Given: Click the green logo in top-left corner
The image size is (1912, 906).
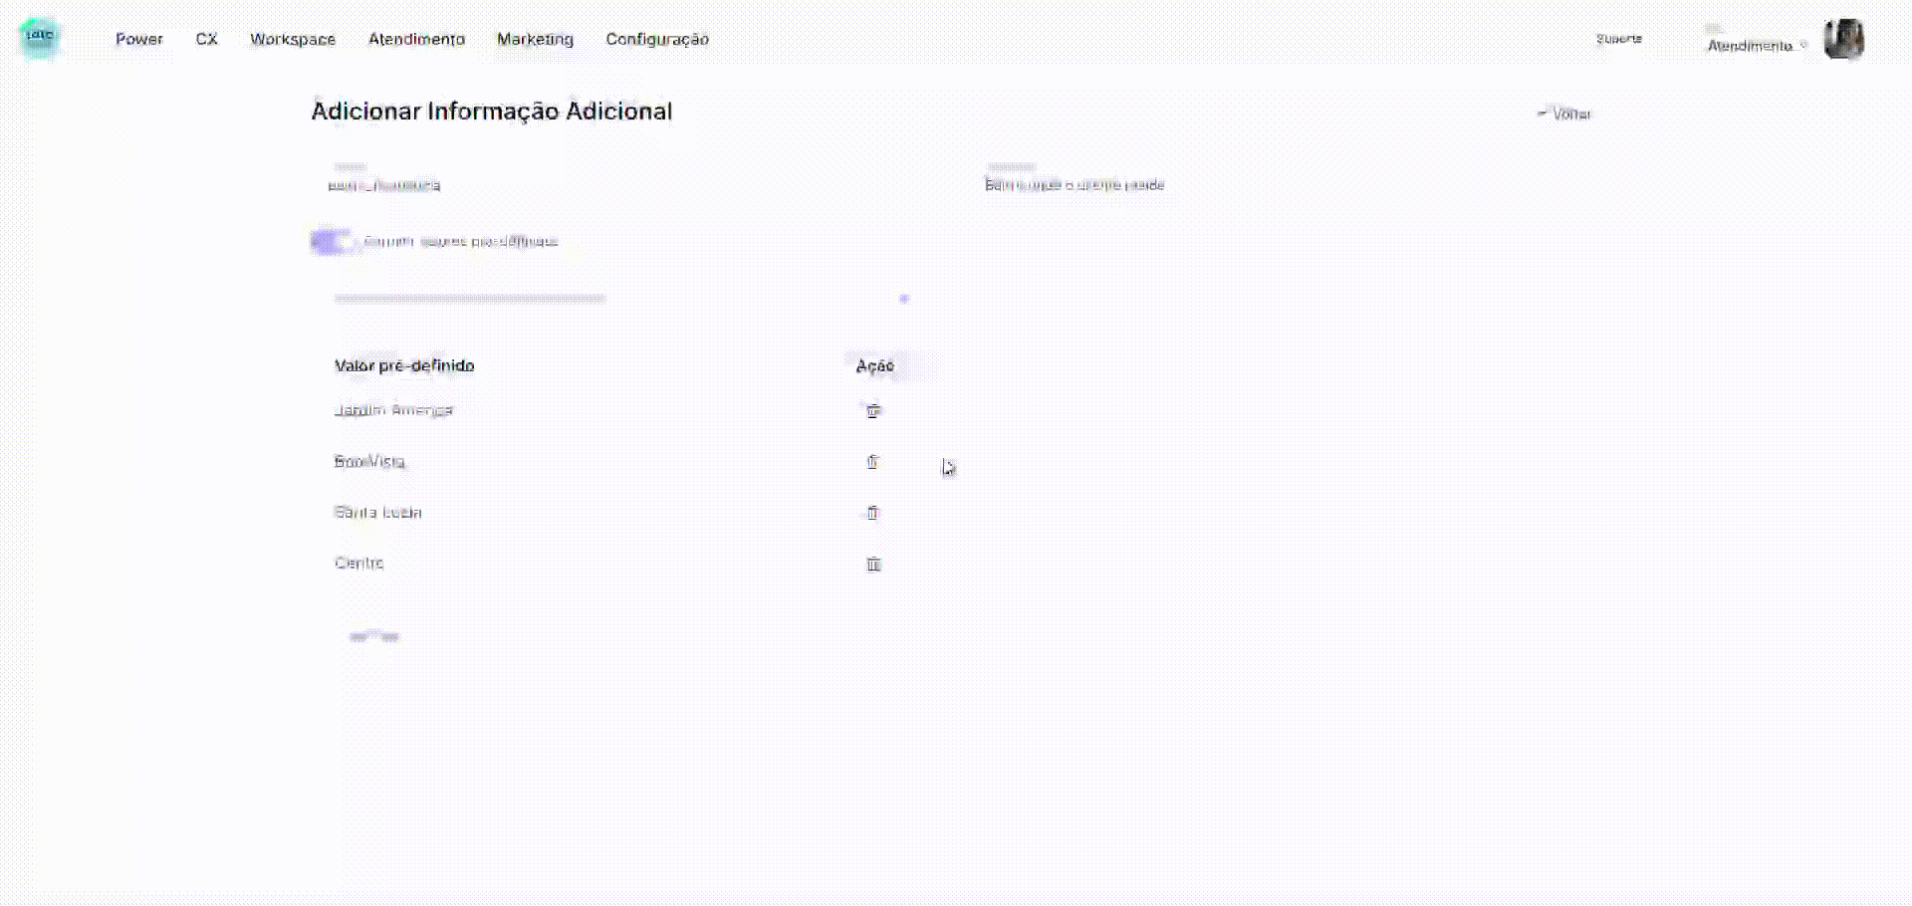Looking at the screenshot, I should point(40,38).
